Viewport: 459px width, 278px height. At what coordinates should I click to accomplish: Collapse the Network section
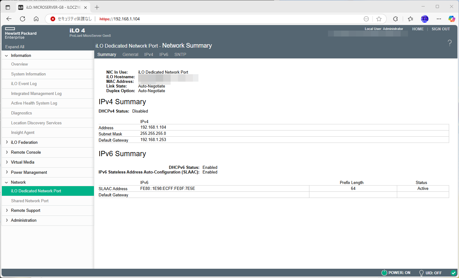pyautogui.click(x=7, y=182)
